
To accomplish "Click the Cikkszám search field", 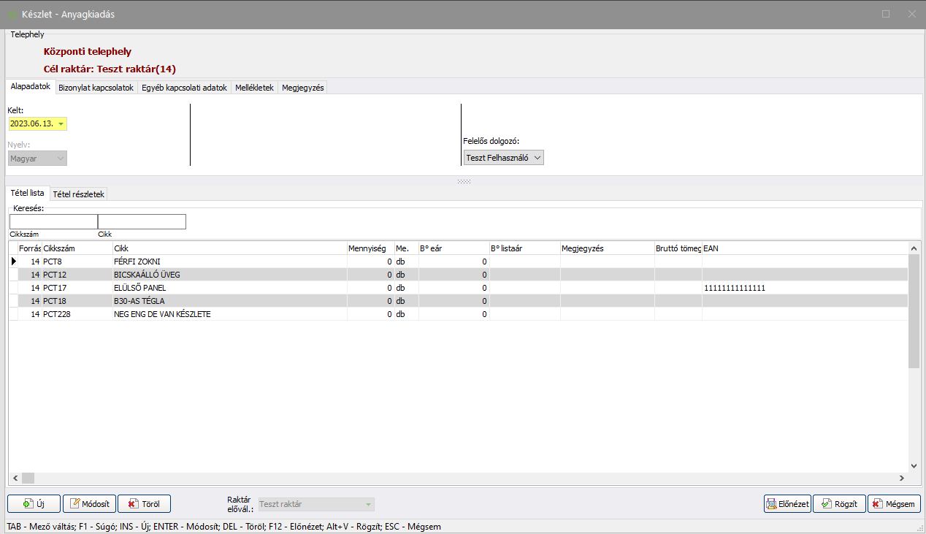I will click(x=53, y=221).
